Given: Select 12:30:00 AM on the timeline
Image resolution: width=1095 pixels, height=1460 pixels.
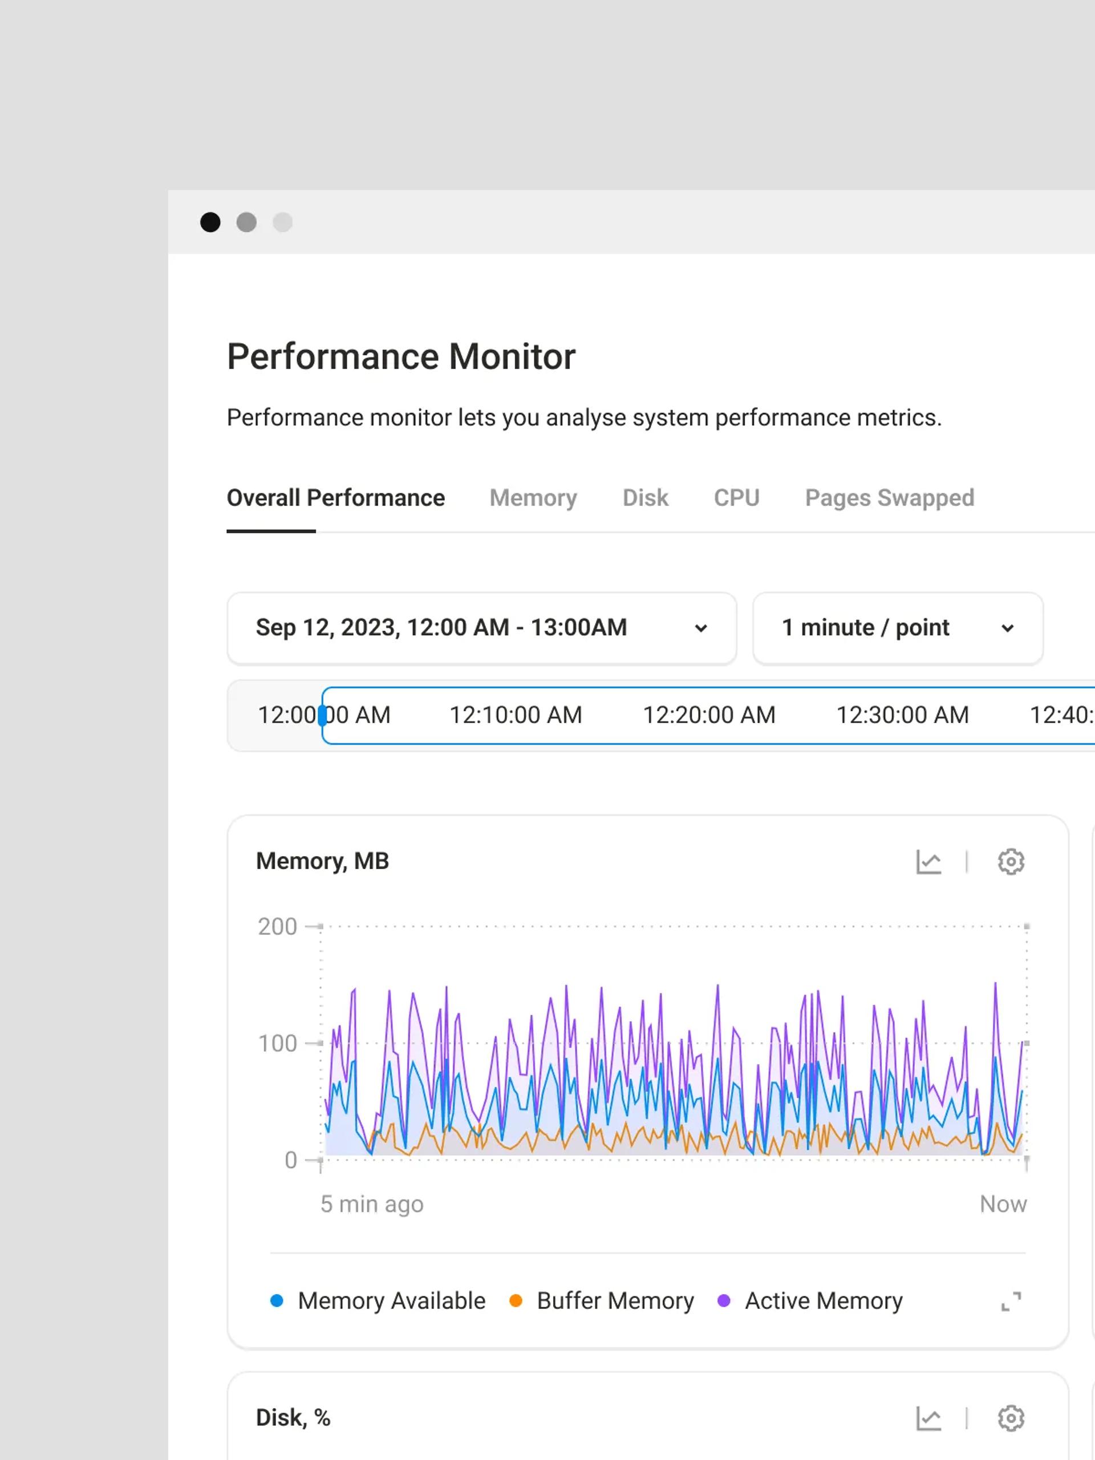Looking at the screenshot, I should (x=903, y=716).
